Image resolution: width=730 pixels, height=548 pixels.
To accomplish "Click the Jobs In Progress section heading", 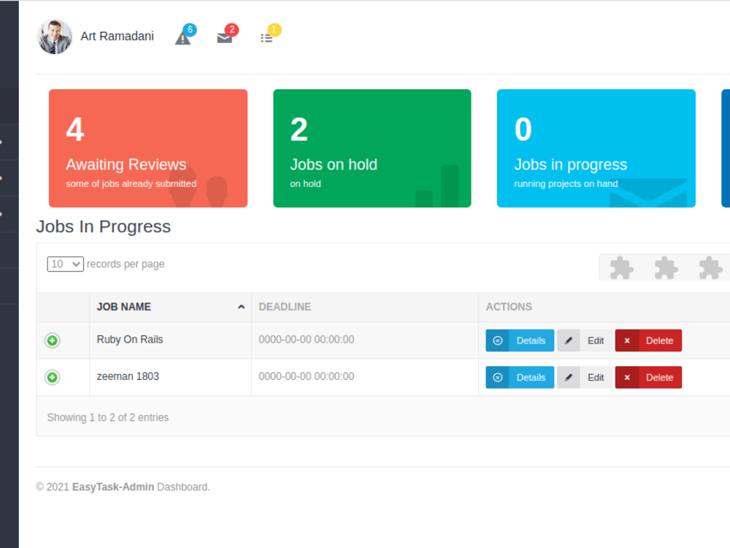I will (x=104, y=227).
